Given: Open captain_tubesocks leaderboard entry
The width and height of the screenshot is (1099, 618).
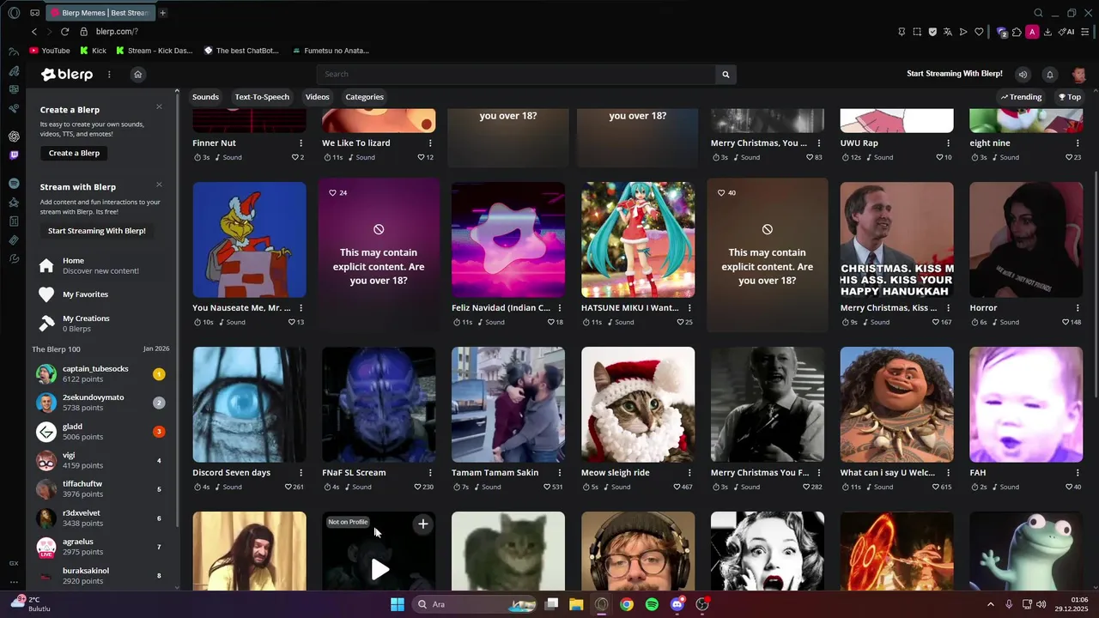Looking at the screenshot, I should (100, 374).
